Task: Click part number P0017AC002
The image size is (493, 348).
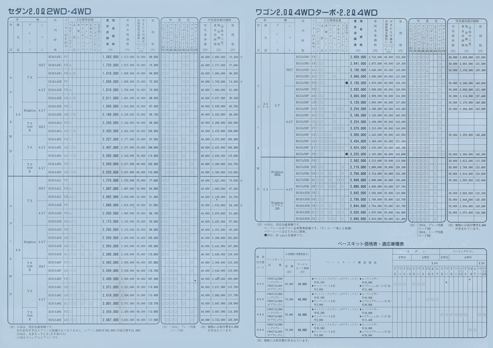Action: (275, 294)
